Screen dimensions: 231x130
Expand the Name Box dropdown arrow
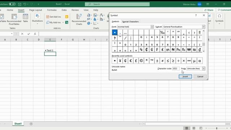tap(12, 34)
